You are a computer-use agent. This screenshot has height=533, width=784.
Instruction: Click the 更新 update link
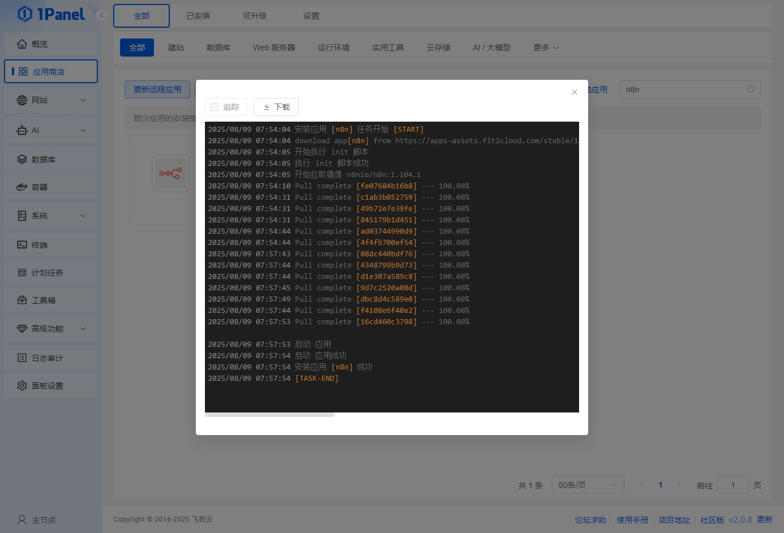pos(765,519)
